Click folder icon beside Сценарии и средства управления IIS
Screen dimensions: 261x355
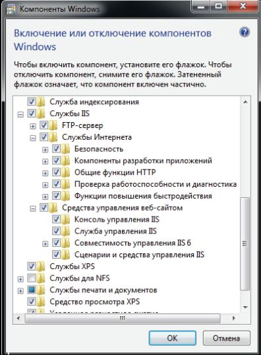click(x=66, y=255)
